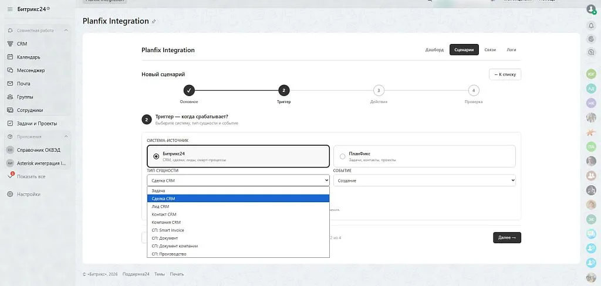Viewport: 601px width, 286px height.
Task: Open Настройки gear icon in sidebar
Action: point(11,194)
